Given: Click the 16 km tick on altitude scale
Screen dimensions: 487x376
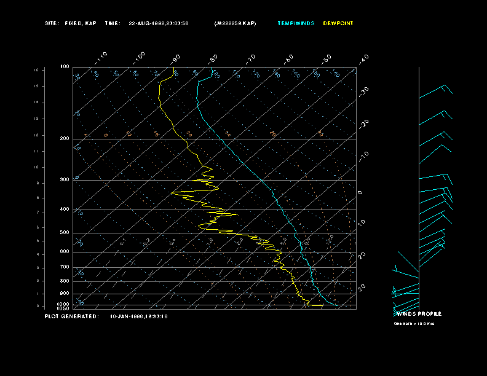Looking at the screenshot, I should tap(36, 70).
